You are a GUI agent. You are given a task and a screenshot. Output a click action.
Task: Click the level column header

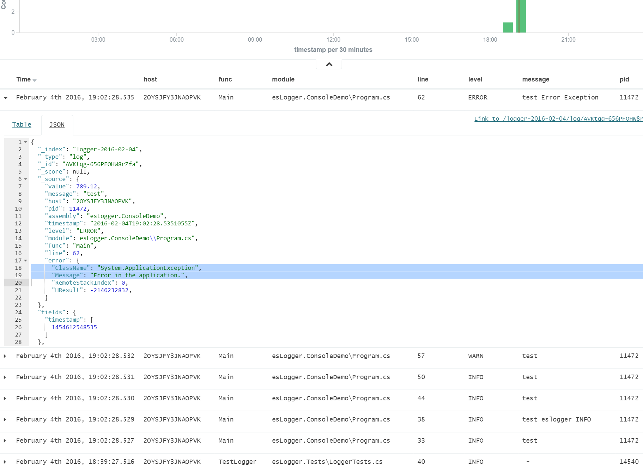point(475,79)
